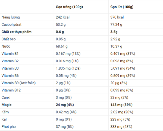Select the 'Cacbohydrat' row label
The width and height of the screenshot is (163, 131).
tap(11, 25)
